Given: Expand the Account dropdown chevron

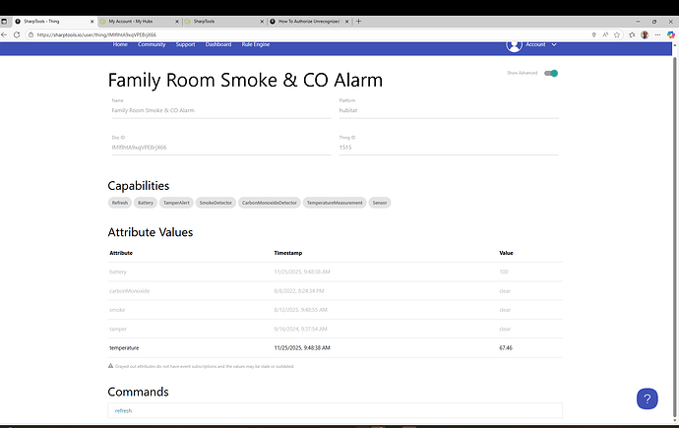Looking at the screenshot, I should 555,44.
